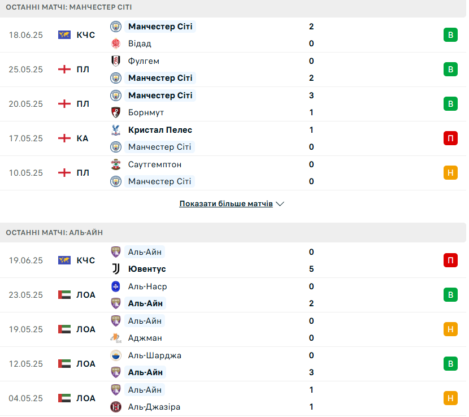
Task: Click green 'В' badge for Аль-Шарджа match
Action: [450, 364]
